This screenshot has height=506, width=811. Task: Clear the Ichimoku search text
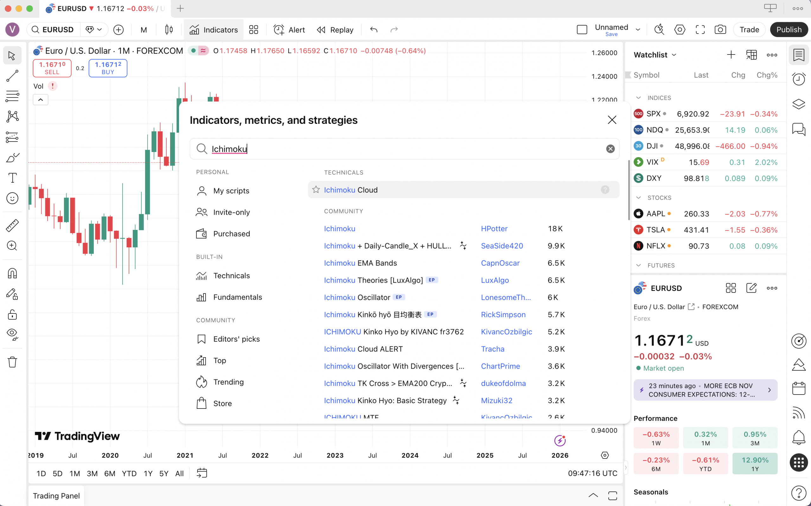(610, 149)
